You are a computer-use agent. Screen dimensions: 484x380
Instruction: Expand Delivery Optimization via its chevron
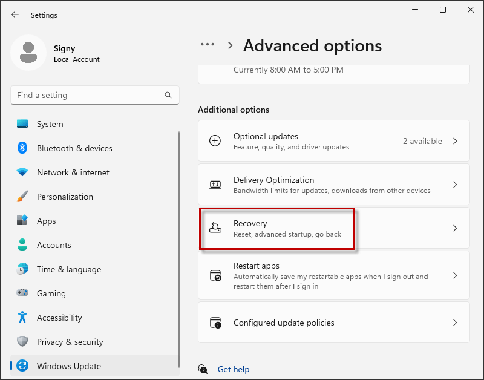point(455,185)
